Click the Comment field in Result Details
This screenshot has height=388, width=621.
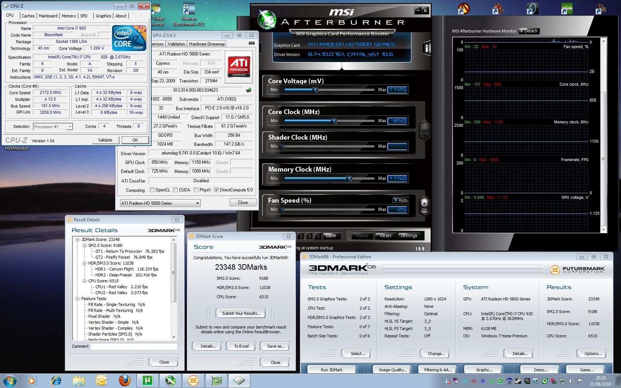pos(134,346)
